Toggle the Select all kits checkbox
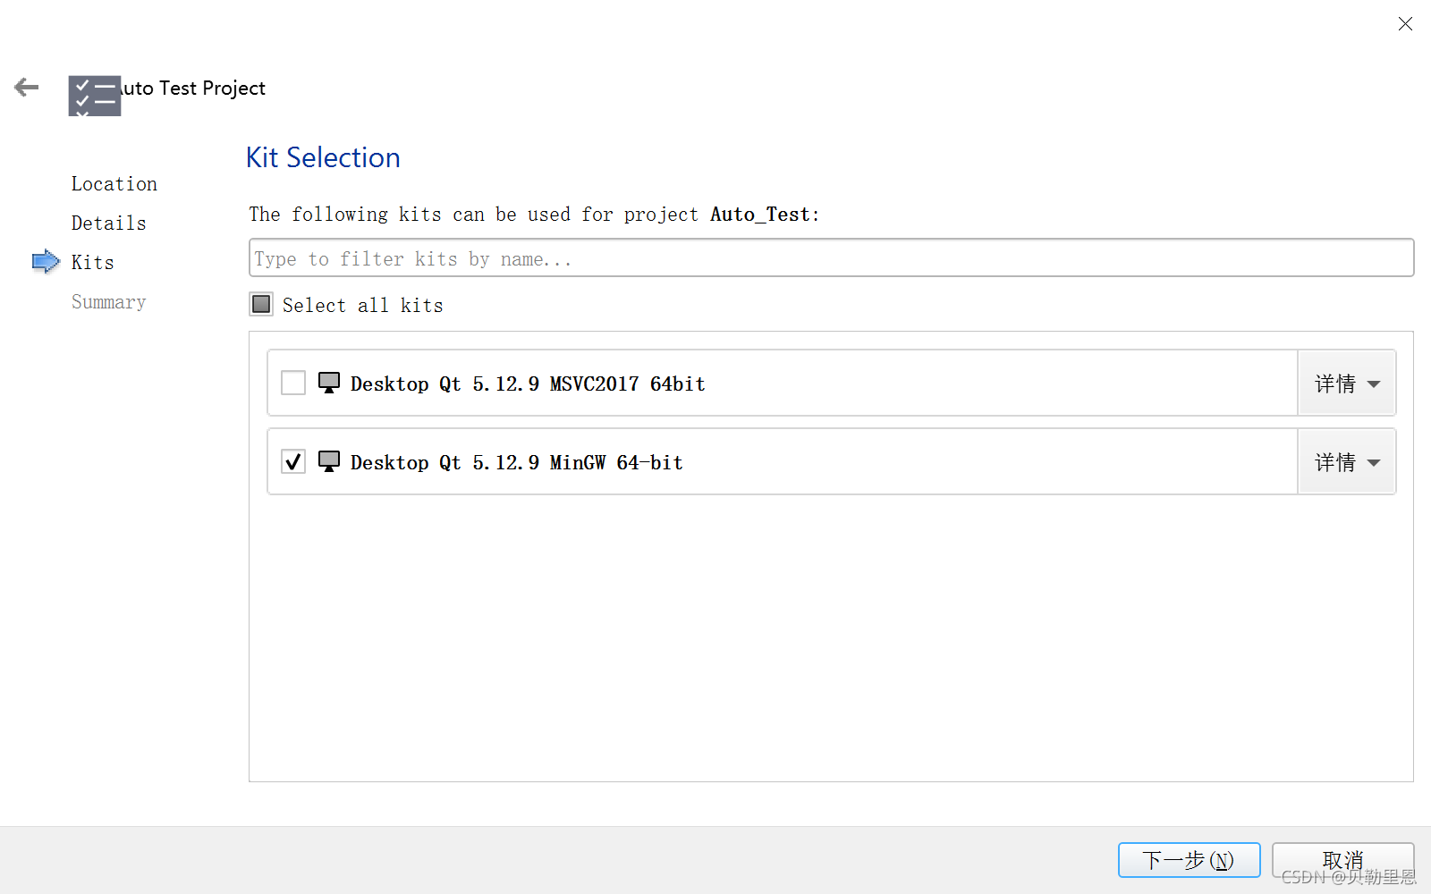This screenshot has width=1431, height=894. (x=261, y=305)
